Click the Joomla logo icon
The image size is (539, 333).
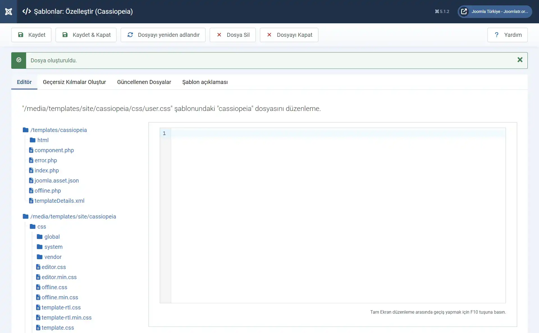(x=8, y=12)
